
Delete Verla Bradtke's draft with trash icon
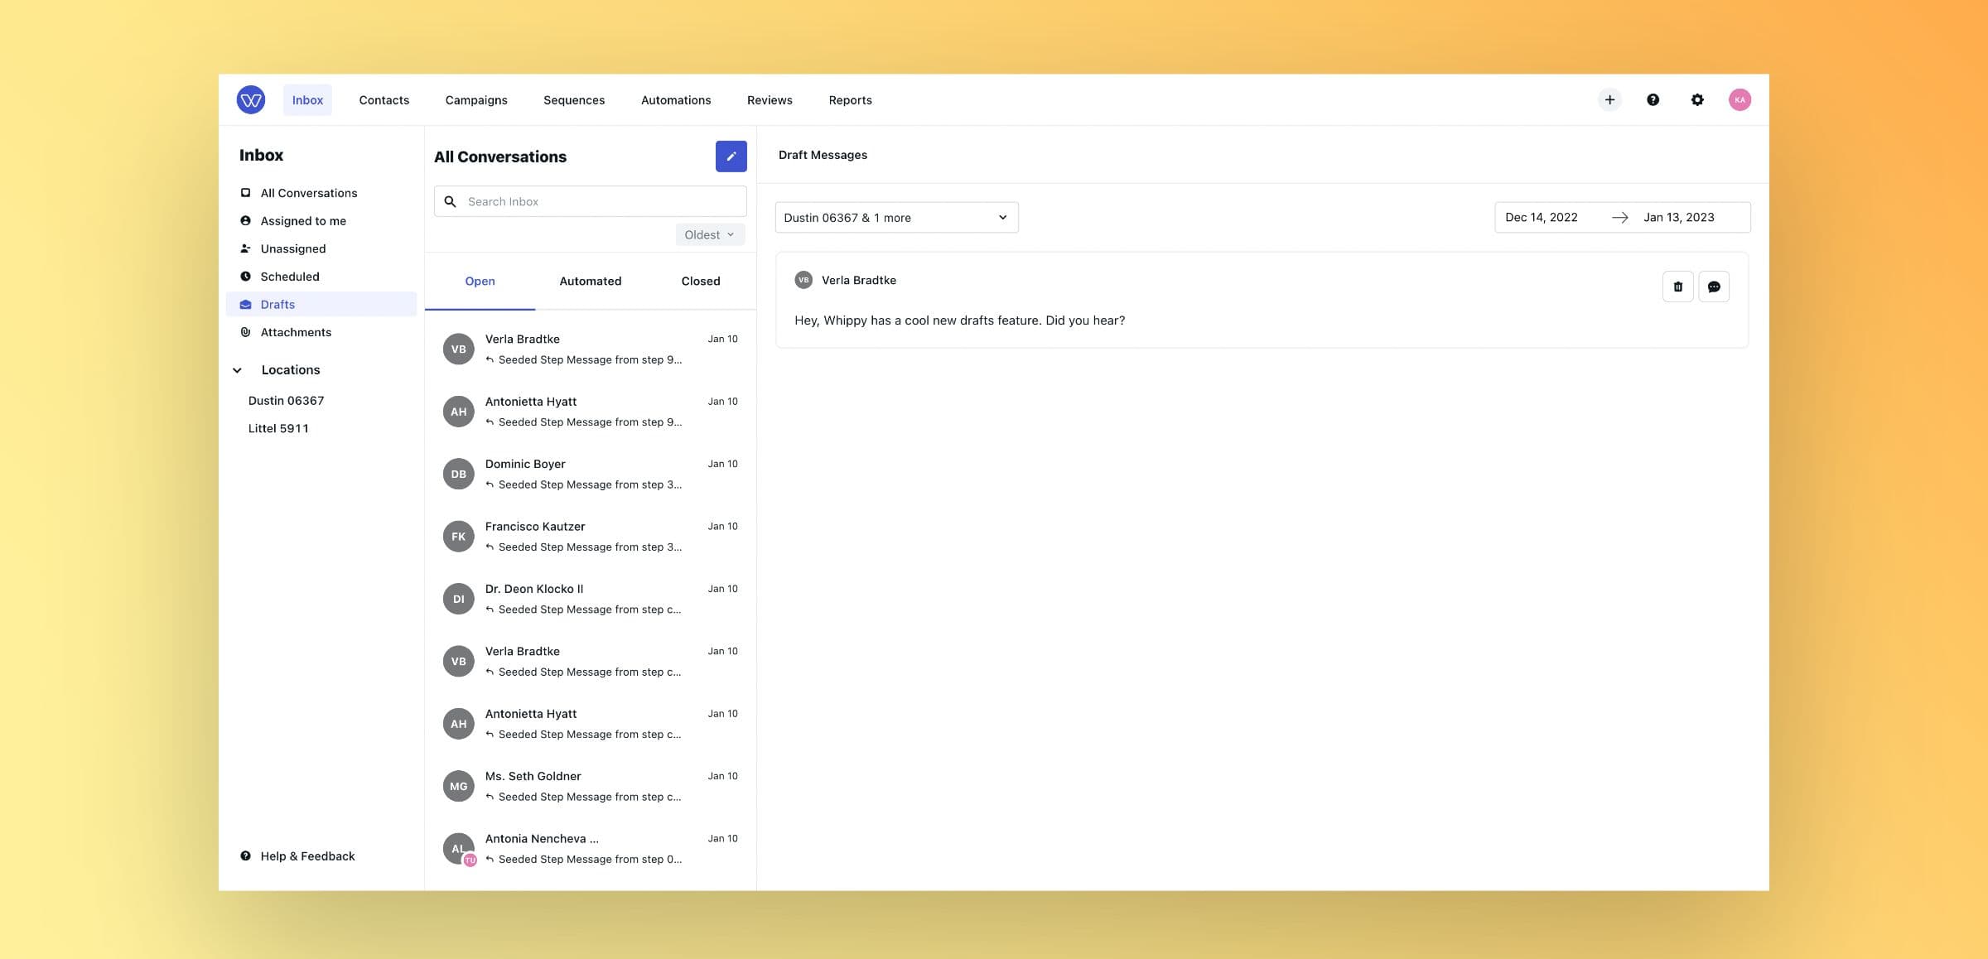pyautogui.click(x=1677, y=287)
